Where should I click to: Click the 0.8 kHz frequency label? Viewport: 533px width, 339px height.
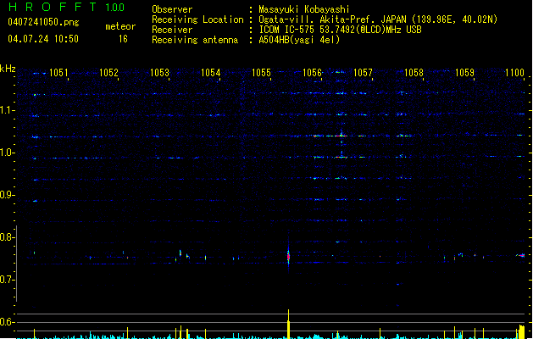point(7,237)
